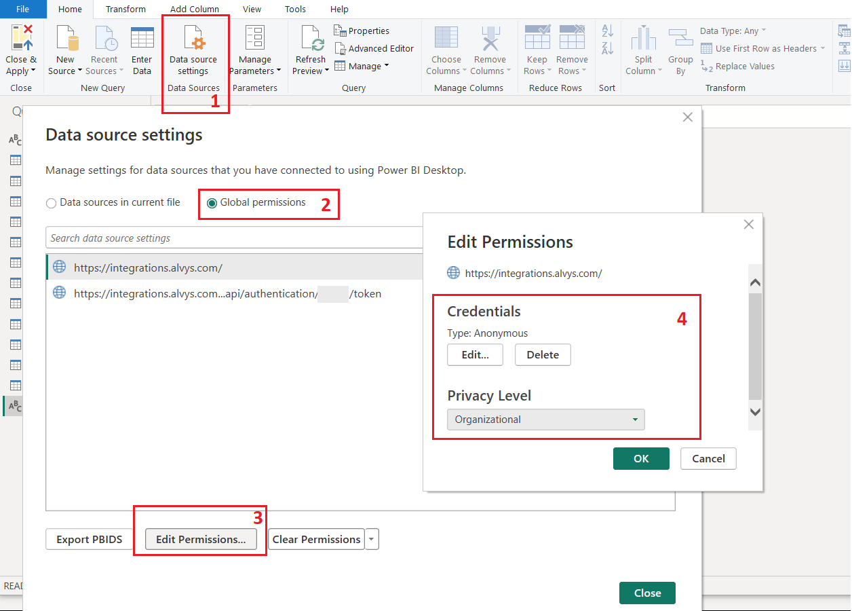Click the Remove Columns icon
This screenshot has width=852, height=611.
tap(490, 38)
